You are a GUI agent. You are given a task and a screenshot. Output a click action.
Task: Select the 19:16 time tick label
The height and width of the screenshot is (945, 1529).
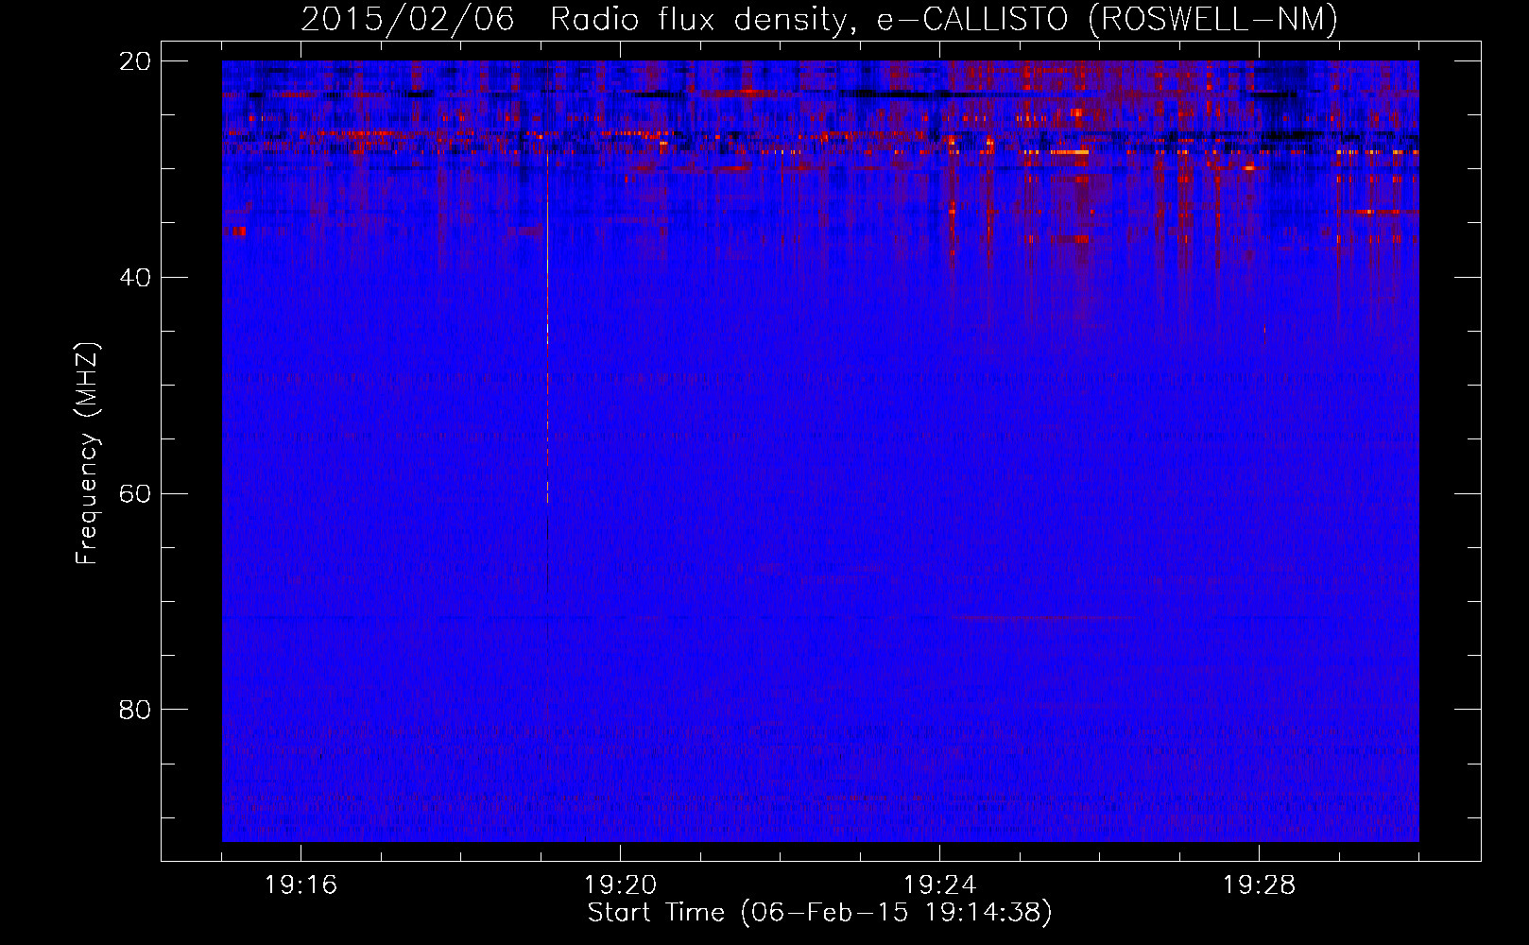click(x=301, y=885)
